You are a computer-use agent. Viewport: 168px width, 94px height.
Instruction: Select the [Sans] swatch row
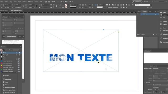[x=11, y=53]
